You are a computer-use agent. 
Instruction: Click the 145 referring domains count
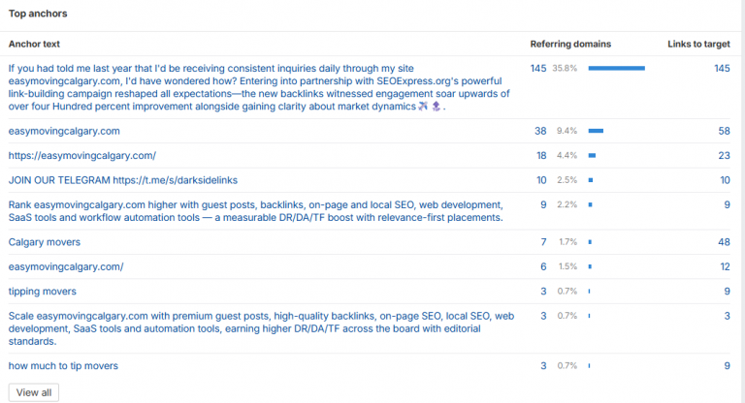coord(538,69)
